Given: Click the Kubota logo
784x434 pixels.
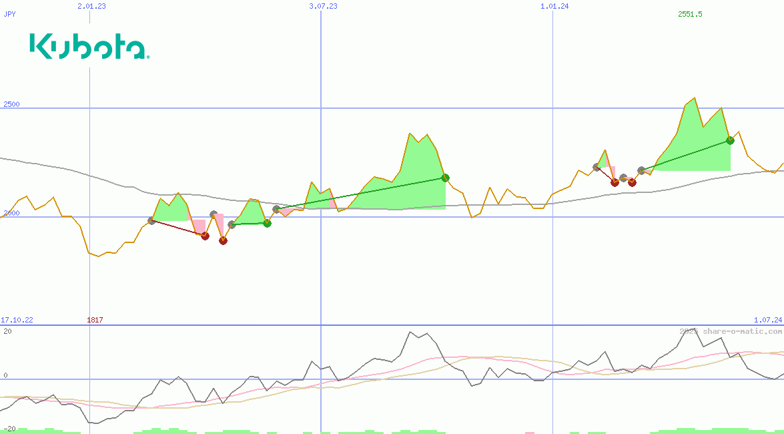Looking at the screenshot, I should pyautogui.click(x=89, y=47).
